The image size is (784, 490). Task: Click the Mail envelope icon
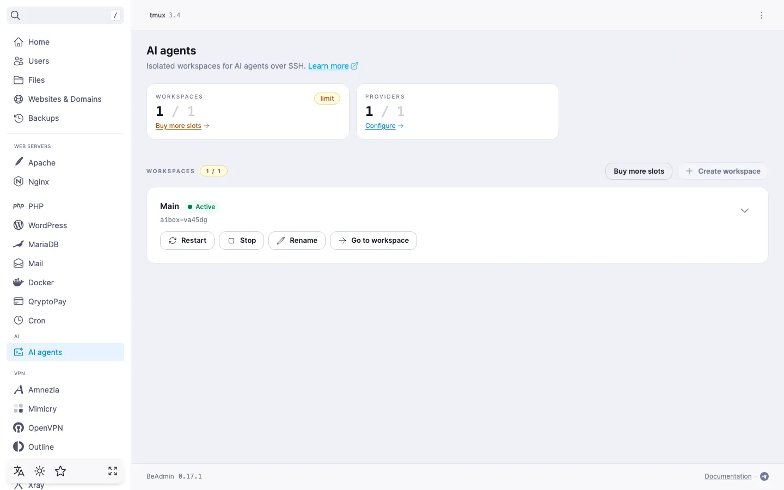(19, 263)
